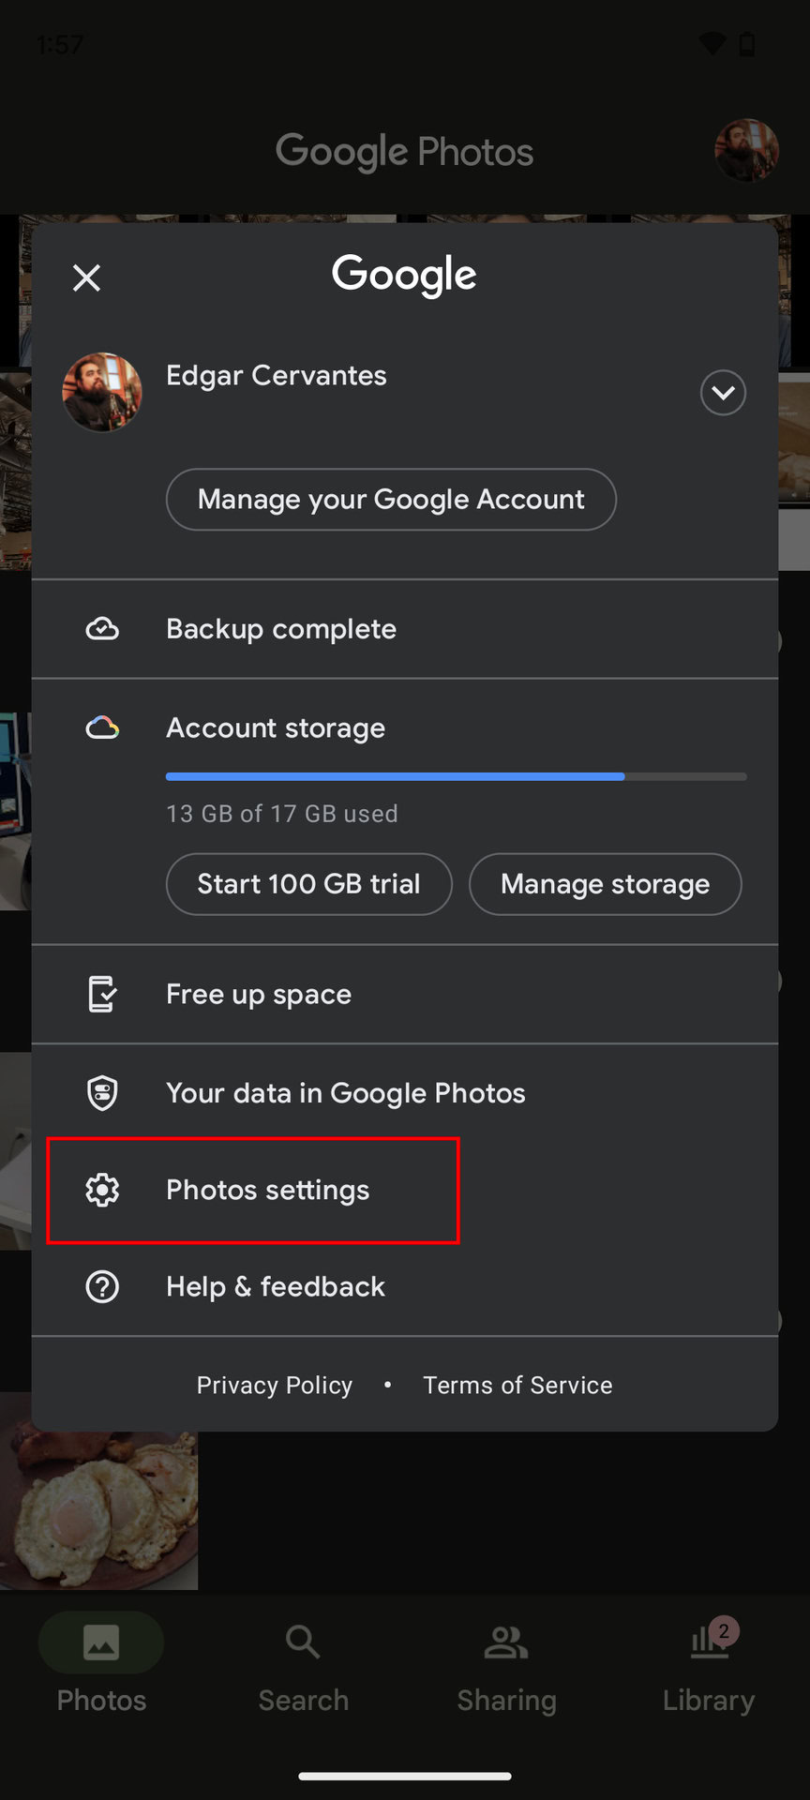The height and width of the screenshot is (1800, 810).
Task: Click Edgar Cervantes profile picture
Action: pyautogui.click(x=102, y=392)
